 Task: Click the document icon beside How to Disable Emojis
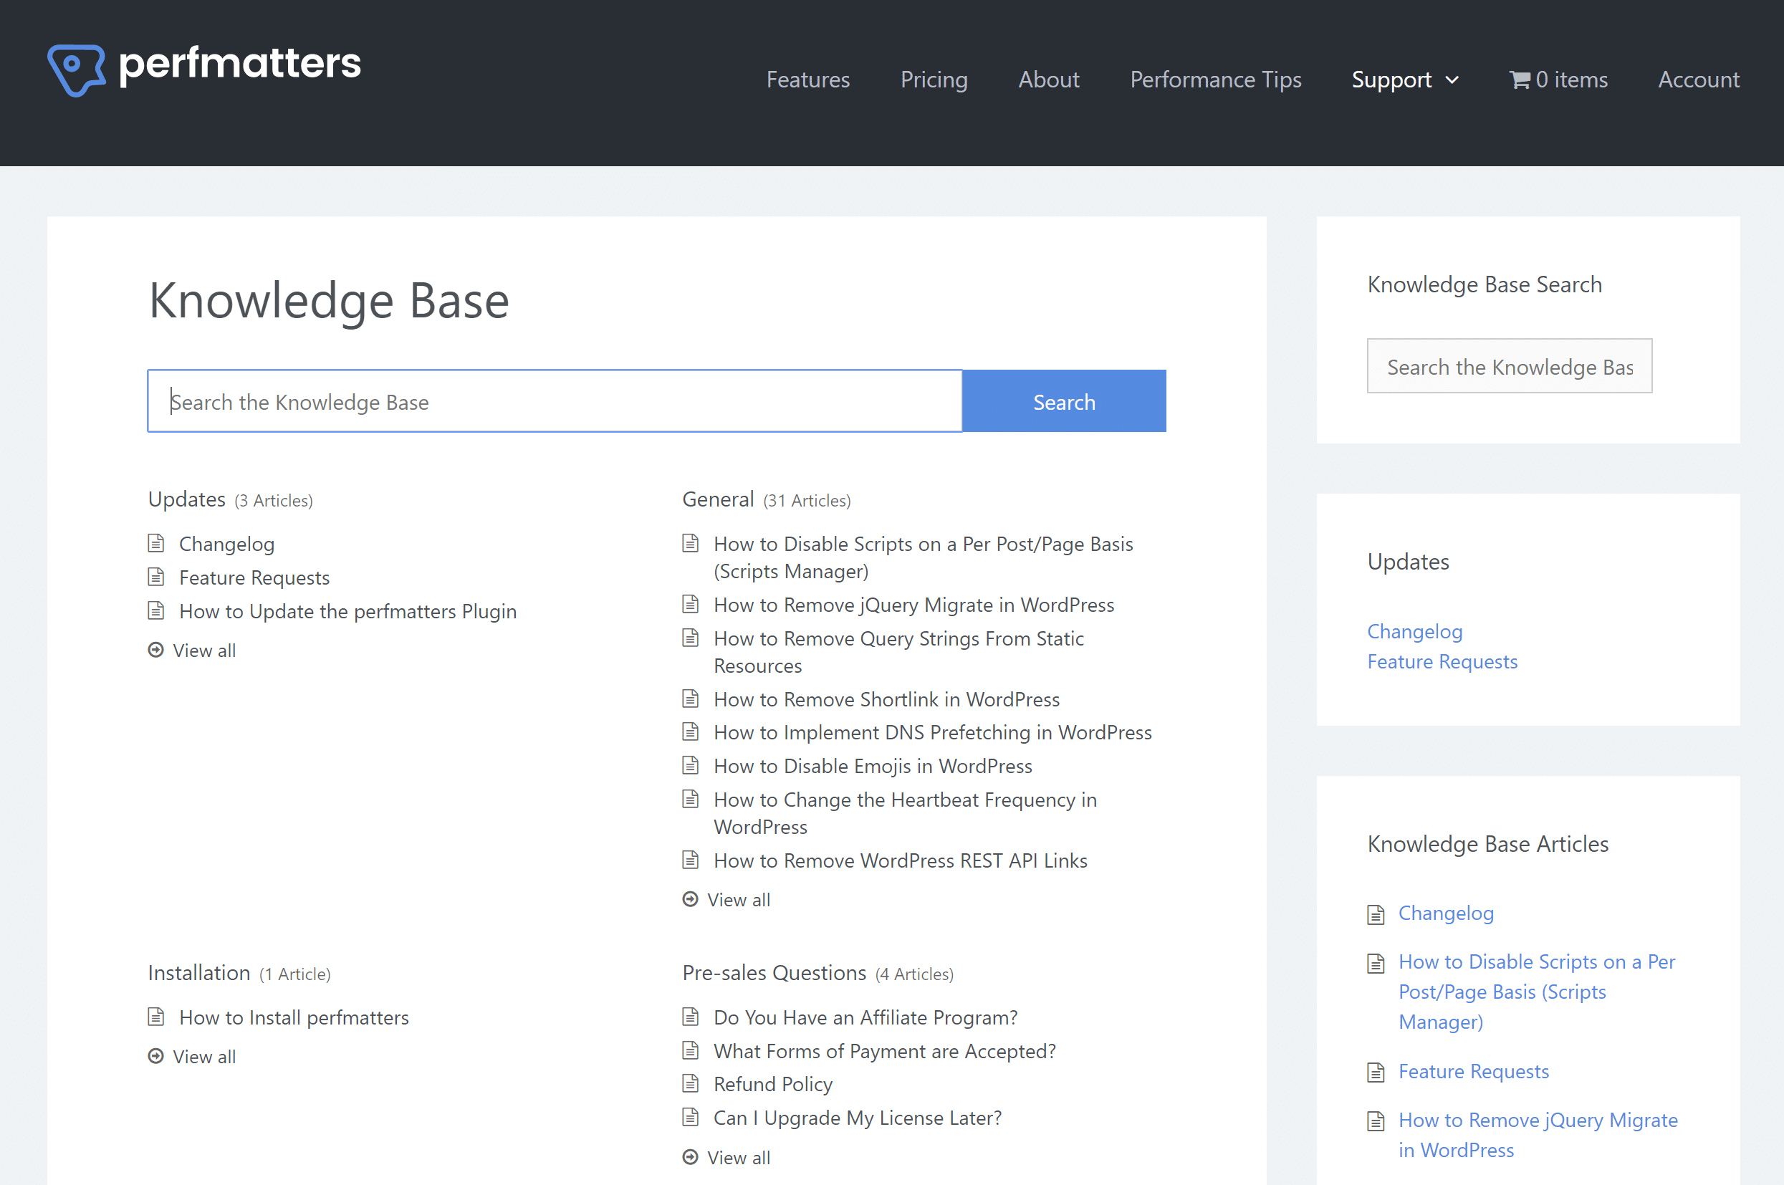(689, 764)
